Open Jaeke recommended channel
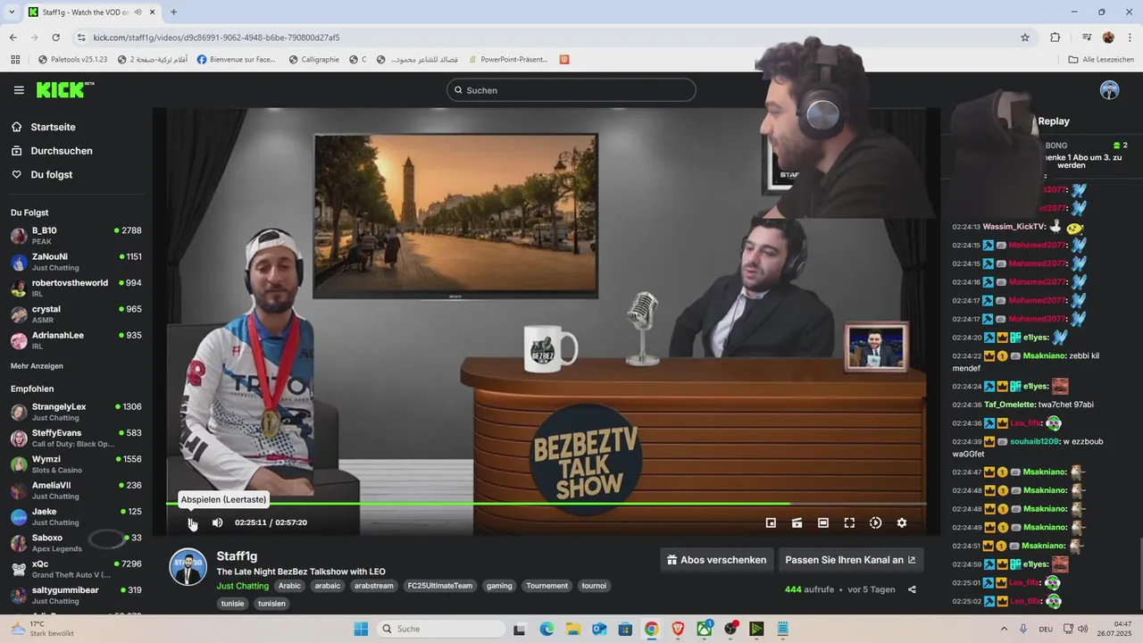This screenshot has height=643, width=1143. [76, 516]
